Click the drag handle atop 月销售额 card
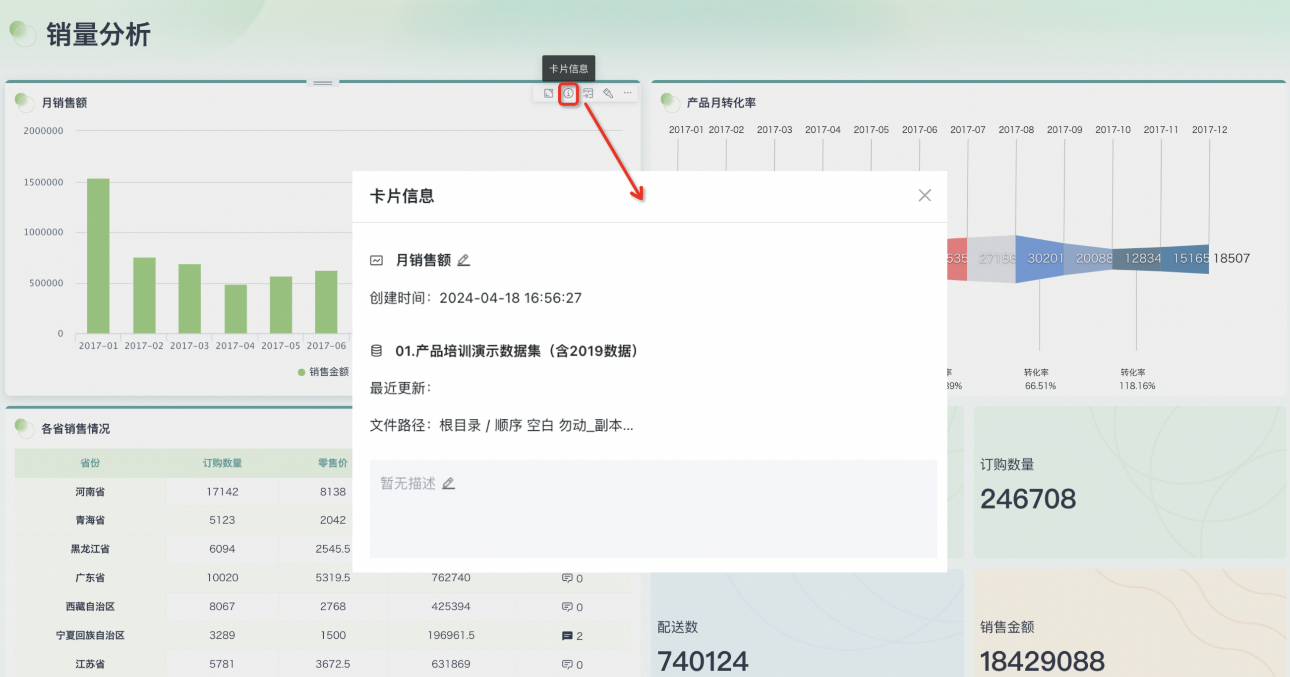The image size is (1290, 677). (x=322, y=83)
